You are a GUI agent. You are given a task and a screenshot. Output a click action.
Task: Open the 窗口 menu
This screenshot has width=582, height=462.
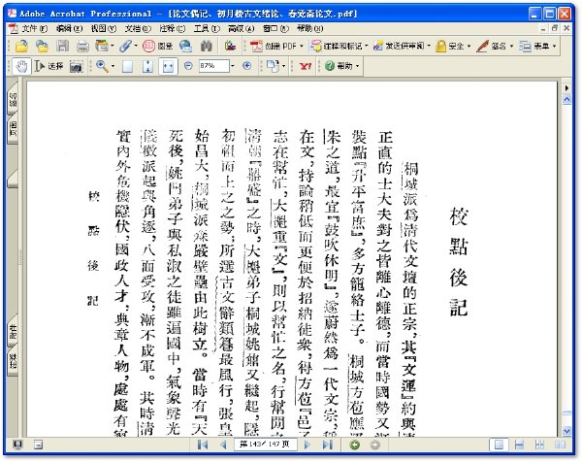tap(275, 28)
